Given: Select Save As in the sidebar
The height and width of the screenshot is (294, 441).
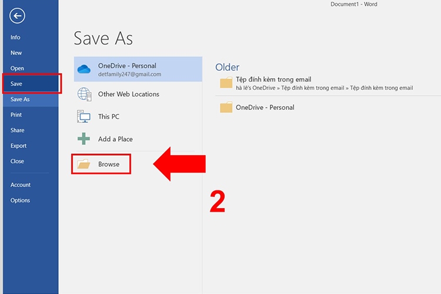Looking at the screenshot, I should 31,99.
